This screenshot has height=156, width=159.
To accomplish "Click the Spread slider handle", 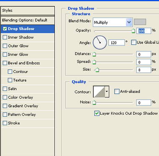I will click(94, 62).
